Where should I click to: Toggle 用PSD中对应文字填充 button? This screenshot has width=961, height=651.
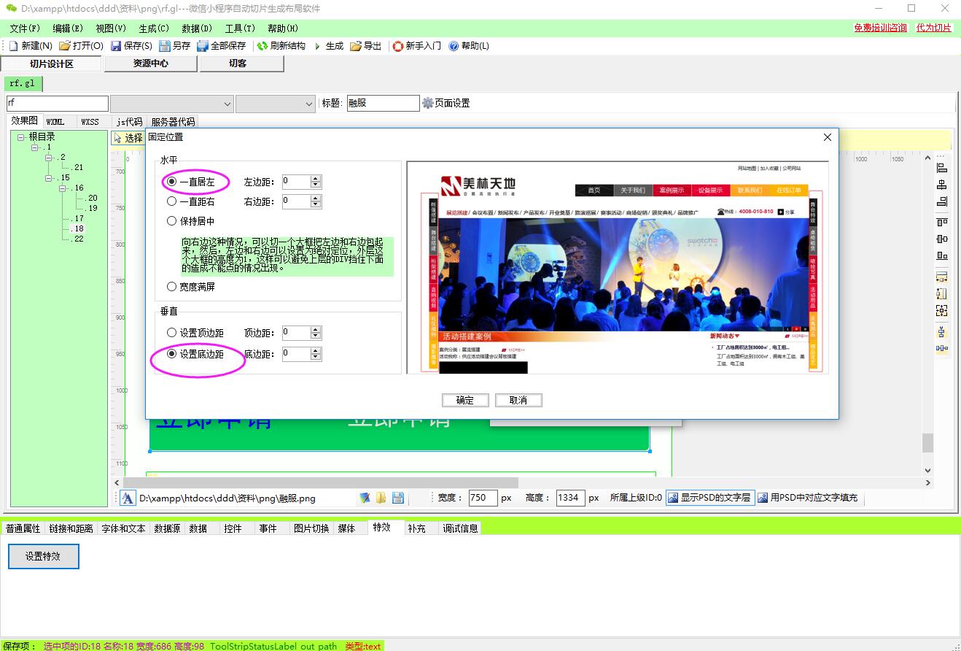pyautogui.click(x=808, y=498)
